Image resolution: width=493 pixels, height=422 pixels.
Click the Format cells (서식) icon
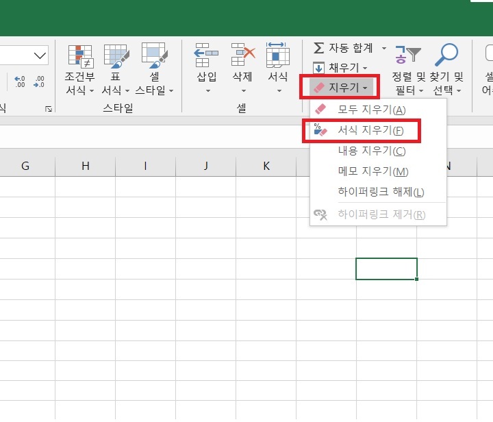pos(277,55)
